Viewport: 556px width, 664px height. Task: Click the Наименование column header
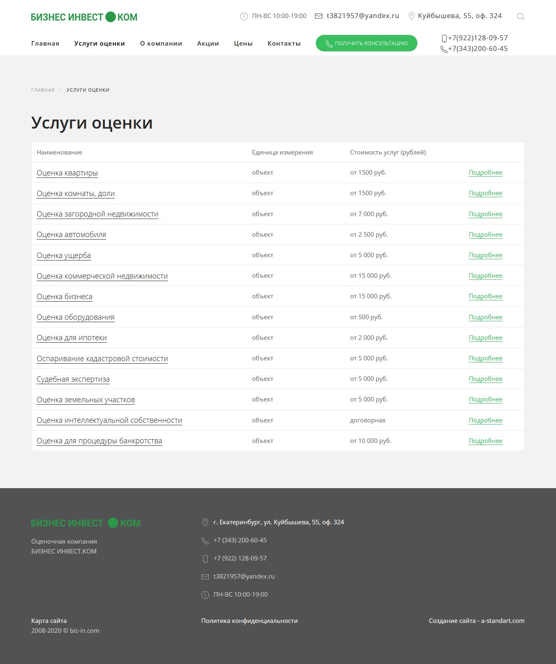tap(60, 152)
